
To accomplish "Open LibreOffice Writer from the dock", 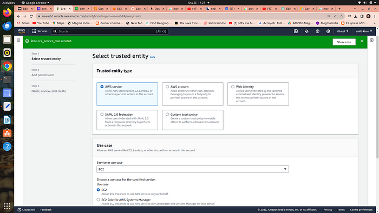I will (x=7, y=119).
